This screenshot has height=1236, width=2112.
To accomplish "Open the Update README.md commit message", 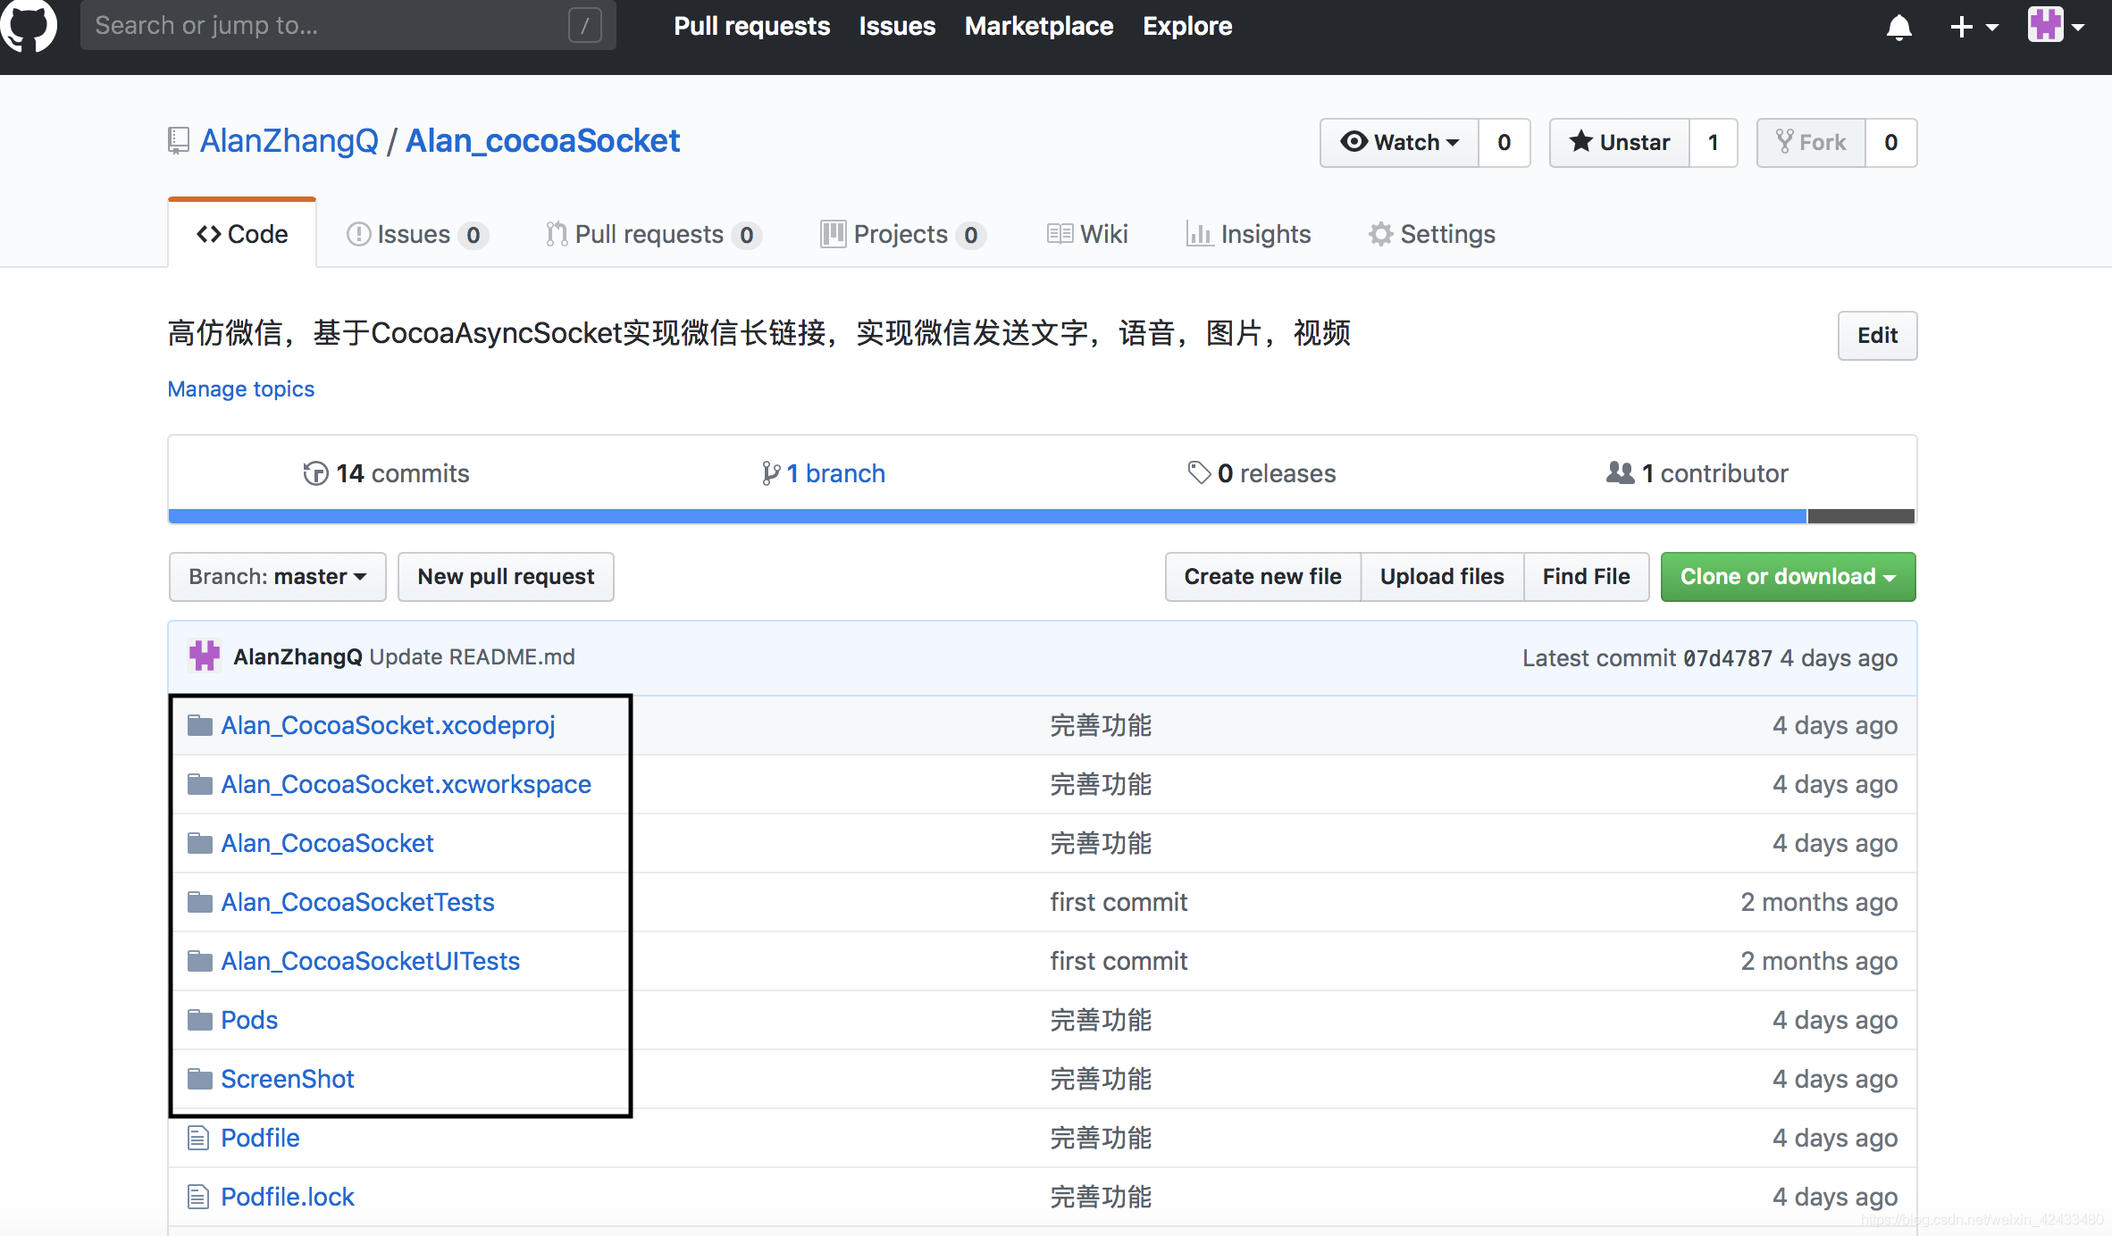I will [x=472, y=656].
